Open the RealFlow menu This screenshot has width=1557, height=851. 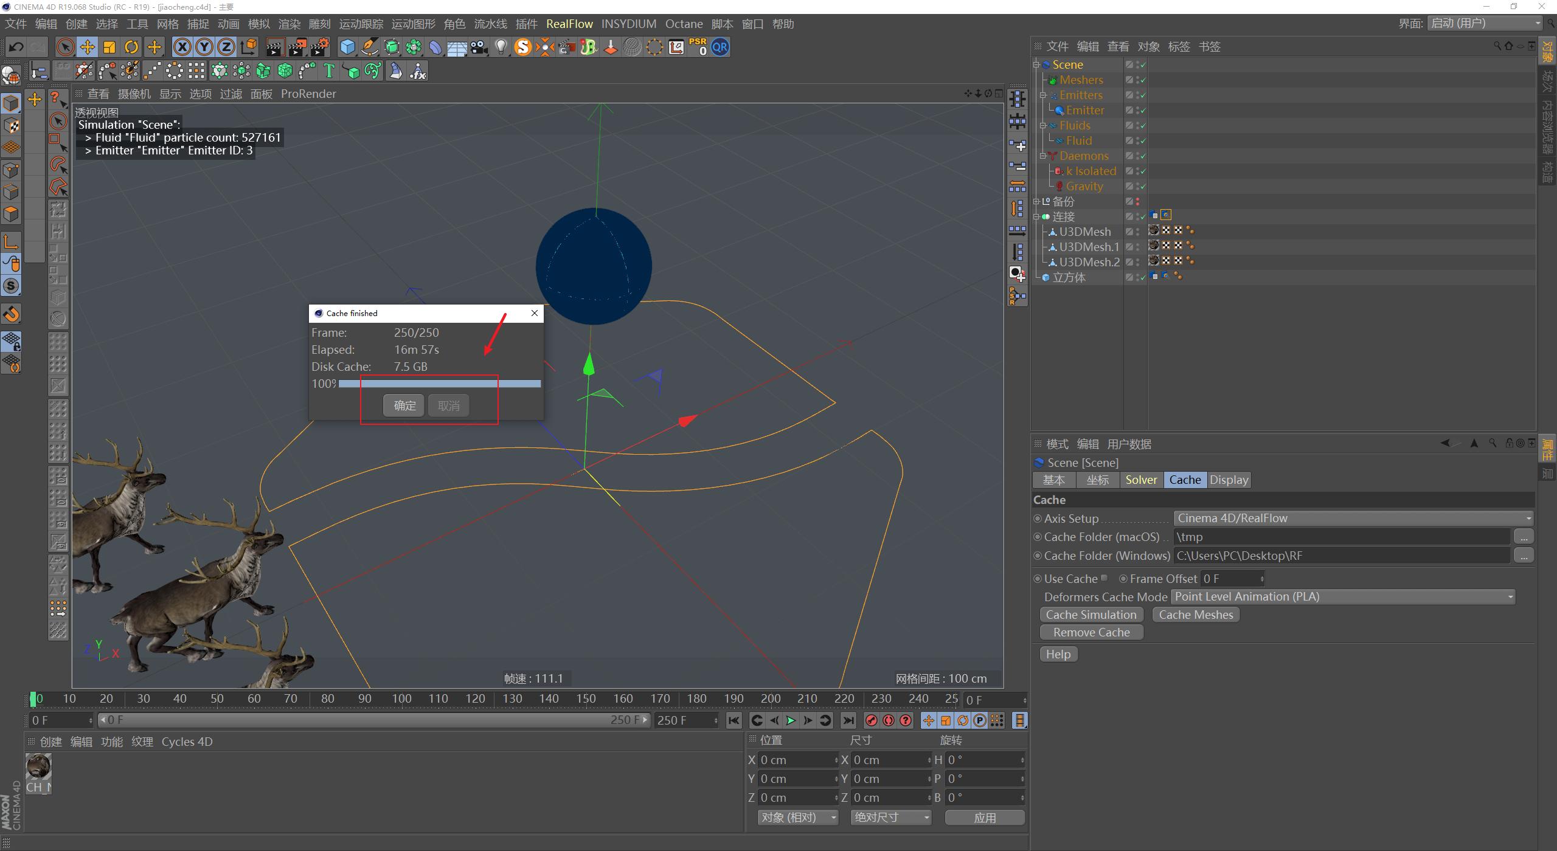(x=569, y=24)
